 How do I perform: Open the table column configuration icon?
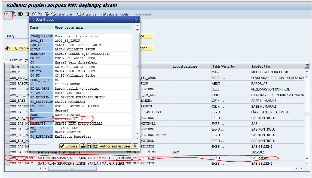tap(307, 66)
